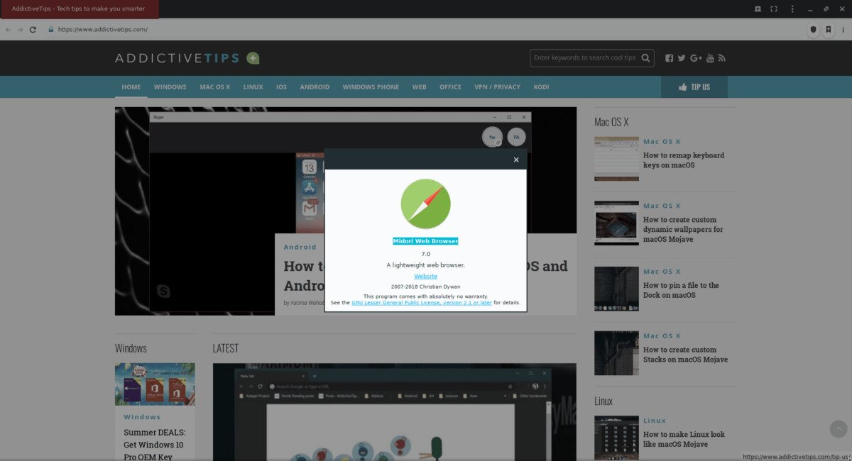852x461 pixels.
Task: Click the custom Stacks article thumbnail
Action: 616,353
